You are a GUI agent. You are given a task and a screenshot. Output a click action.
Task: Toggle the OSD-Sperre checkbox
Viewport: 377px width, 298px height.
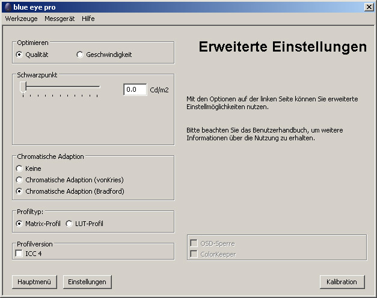coord(194,243)
